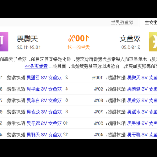This screenshot has height=157, width=157.
Task: Open the 双鱼女 VS 天秤男 link
Action: click(x=44, y=135)
